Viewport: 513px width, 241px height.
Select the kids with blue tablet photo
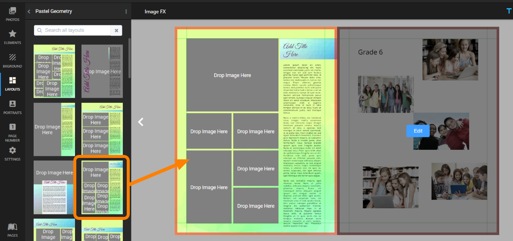tap(460, 181)
